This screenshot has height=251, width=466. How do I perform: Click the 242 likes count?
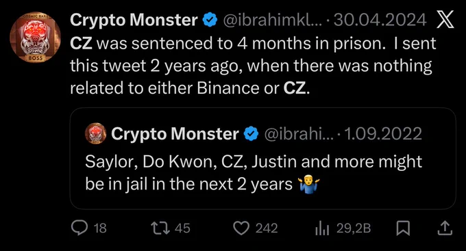coord(267,228)
